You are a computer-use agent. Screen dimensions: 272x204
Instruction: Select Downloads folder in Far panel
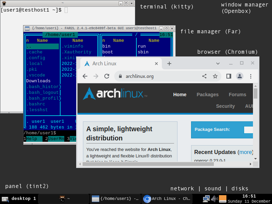[38, 81]
